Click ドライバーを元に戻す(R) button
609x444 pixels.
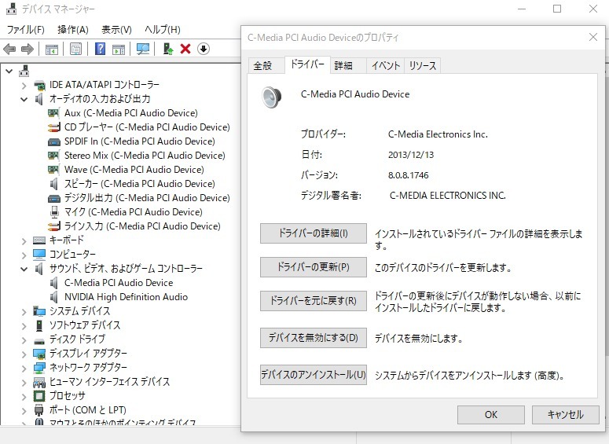[314, 301]
